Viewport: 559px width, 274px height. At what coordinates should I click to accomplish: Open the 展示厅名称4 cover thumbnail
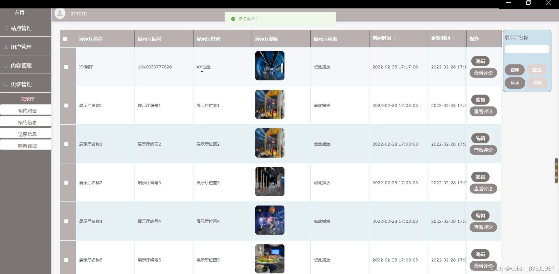pyautogui.click(x=270, y=220)
